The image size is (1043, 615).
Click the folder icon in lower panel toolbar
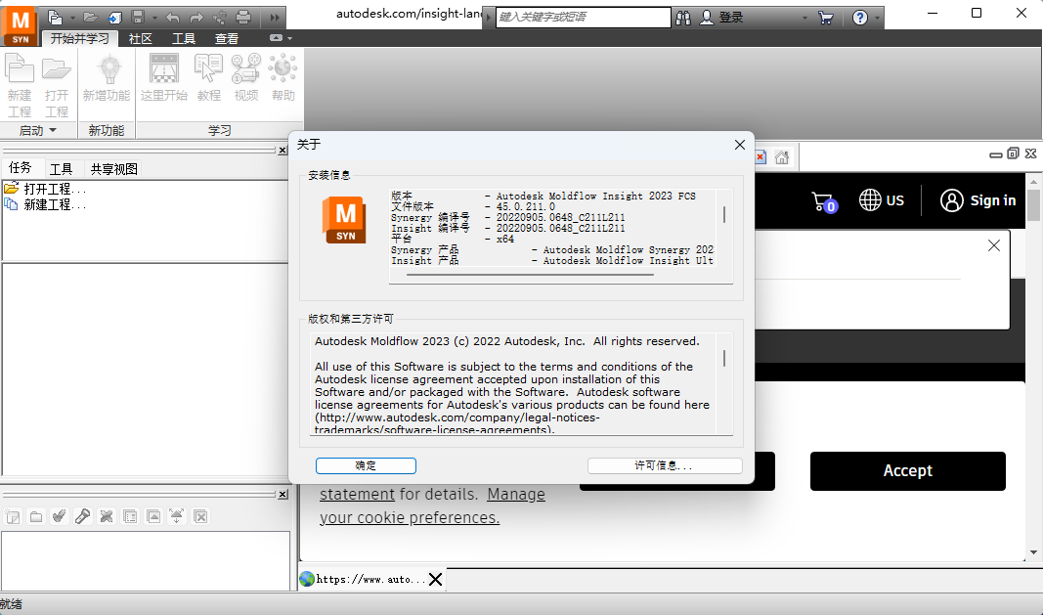[36, 516]
